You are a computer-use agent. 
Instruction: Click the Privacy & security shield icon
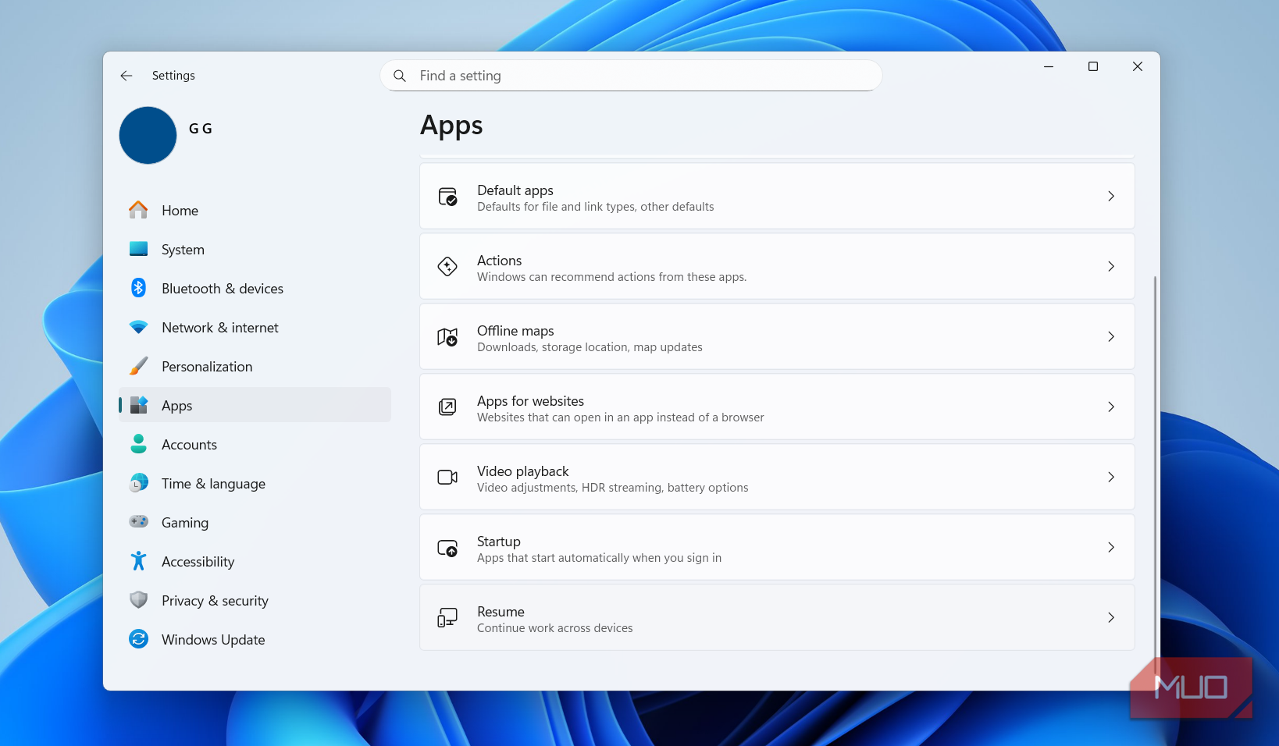click(139, 600)
